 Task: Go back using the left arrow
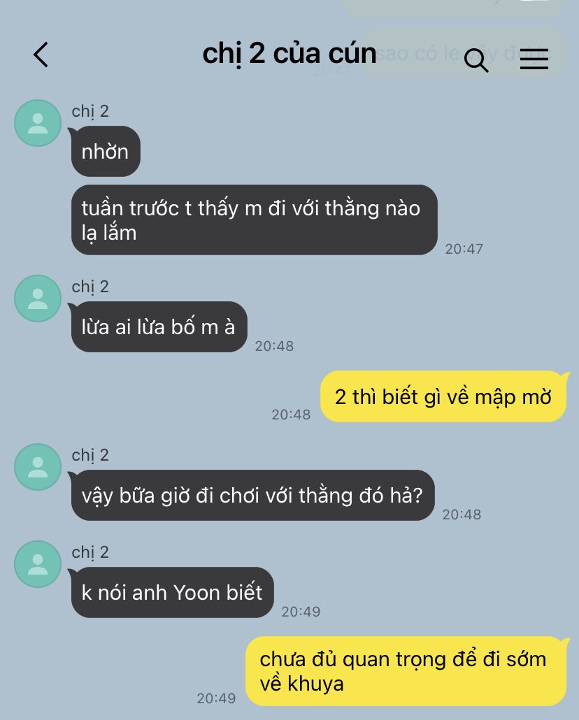(x=41, y=55)
